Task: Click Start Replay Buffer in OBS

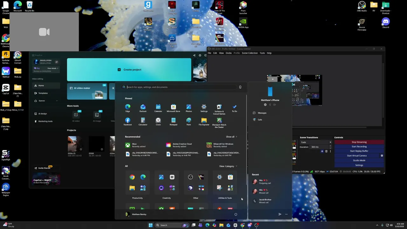Action: tap(359, 151)
